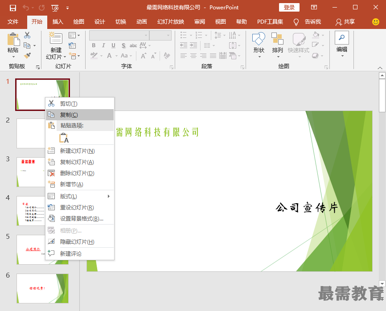The image size is (386, 311).
Task: Toggle Strikethrough formatting
Action: point(133,45)
